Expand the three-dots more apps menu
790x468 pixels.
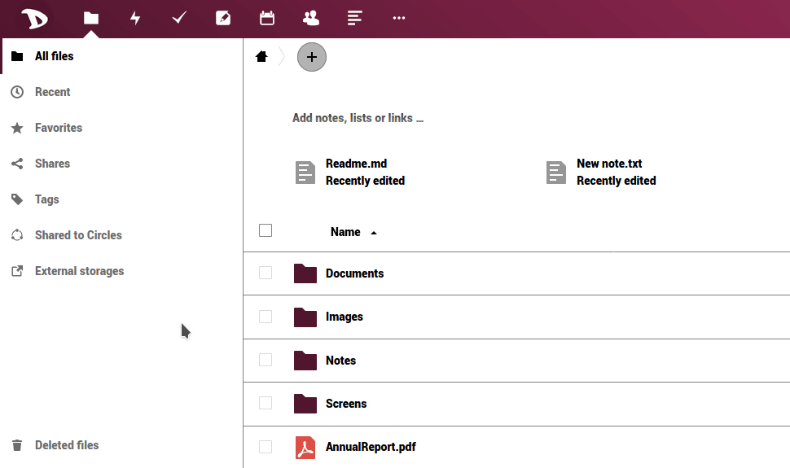coord(398,18)
